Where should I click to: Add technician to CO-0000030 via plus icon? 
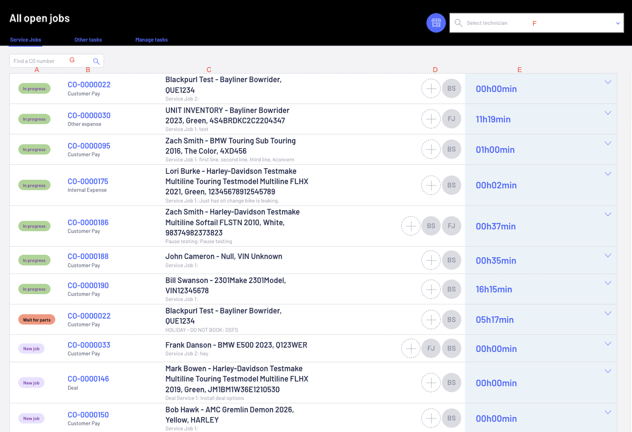[x=431, y=119]
